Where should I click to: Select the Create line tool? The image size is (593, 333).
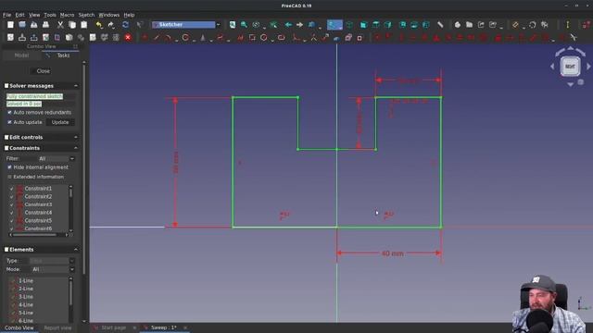(157, 37)
